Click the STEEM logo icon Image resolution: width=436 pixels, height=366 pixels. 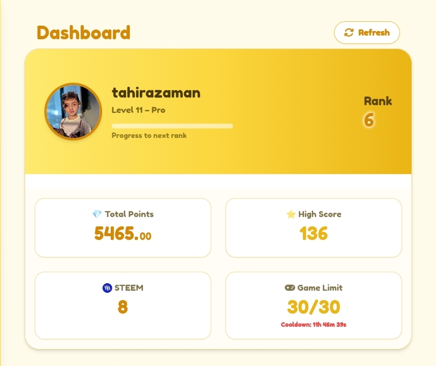point(107,288)
